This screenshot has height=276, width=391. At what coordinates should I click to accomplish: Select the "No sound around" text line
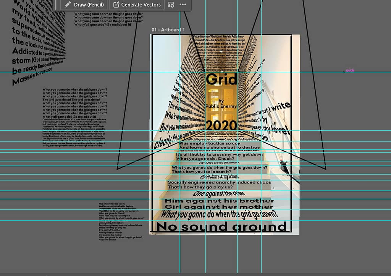click(x=221, y=227)
